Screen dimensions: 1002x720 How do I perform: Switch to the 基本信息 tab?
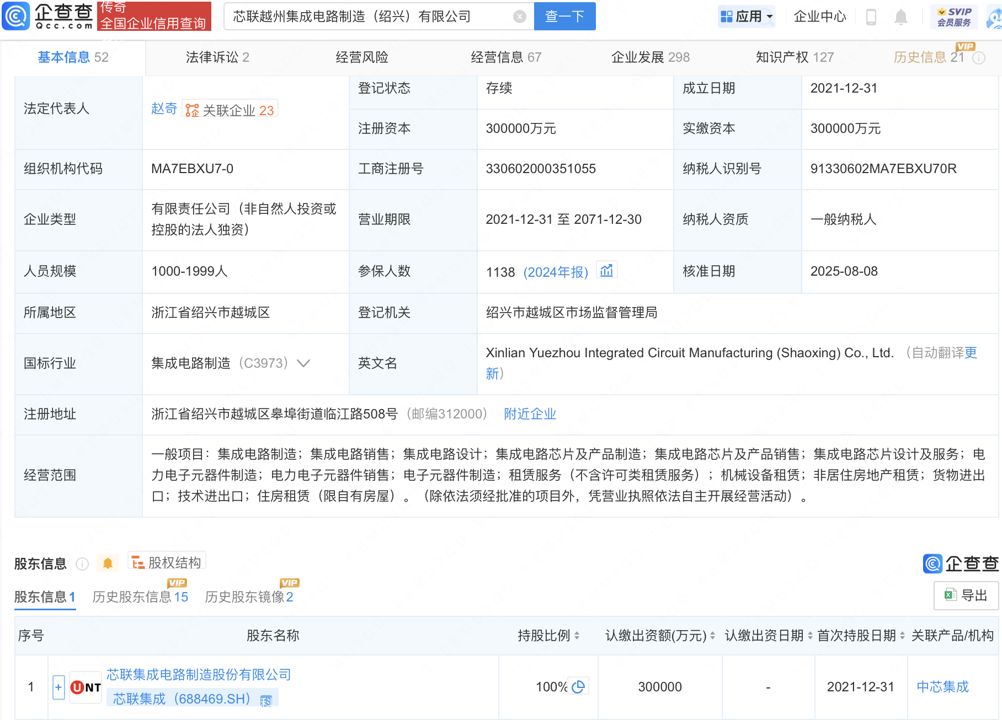pyautogui.click(x=73, y=57)
